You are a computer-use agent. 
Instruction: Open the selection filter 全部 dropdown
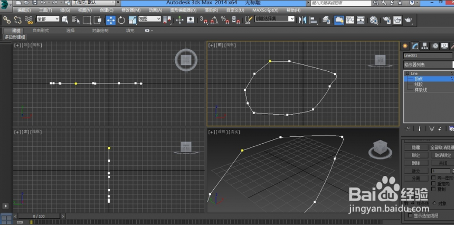click(48, 19)
